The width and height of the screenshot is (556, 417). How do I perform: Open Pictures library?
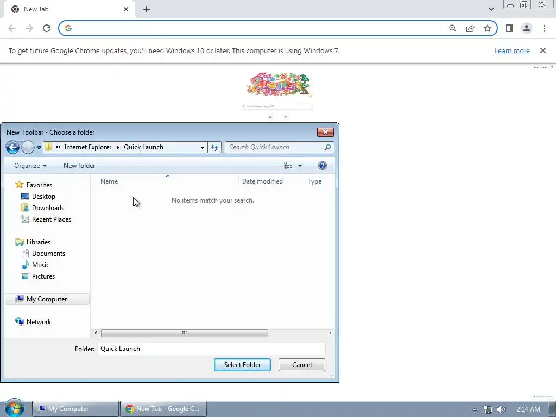[43, 276]
